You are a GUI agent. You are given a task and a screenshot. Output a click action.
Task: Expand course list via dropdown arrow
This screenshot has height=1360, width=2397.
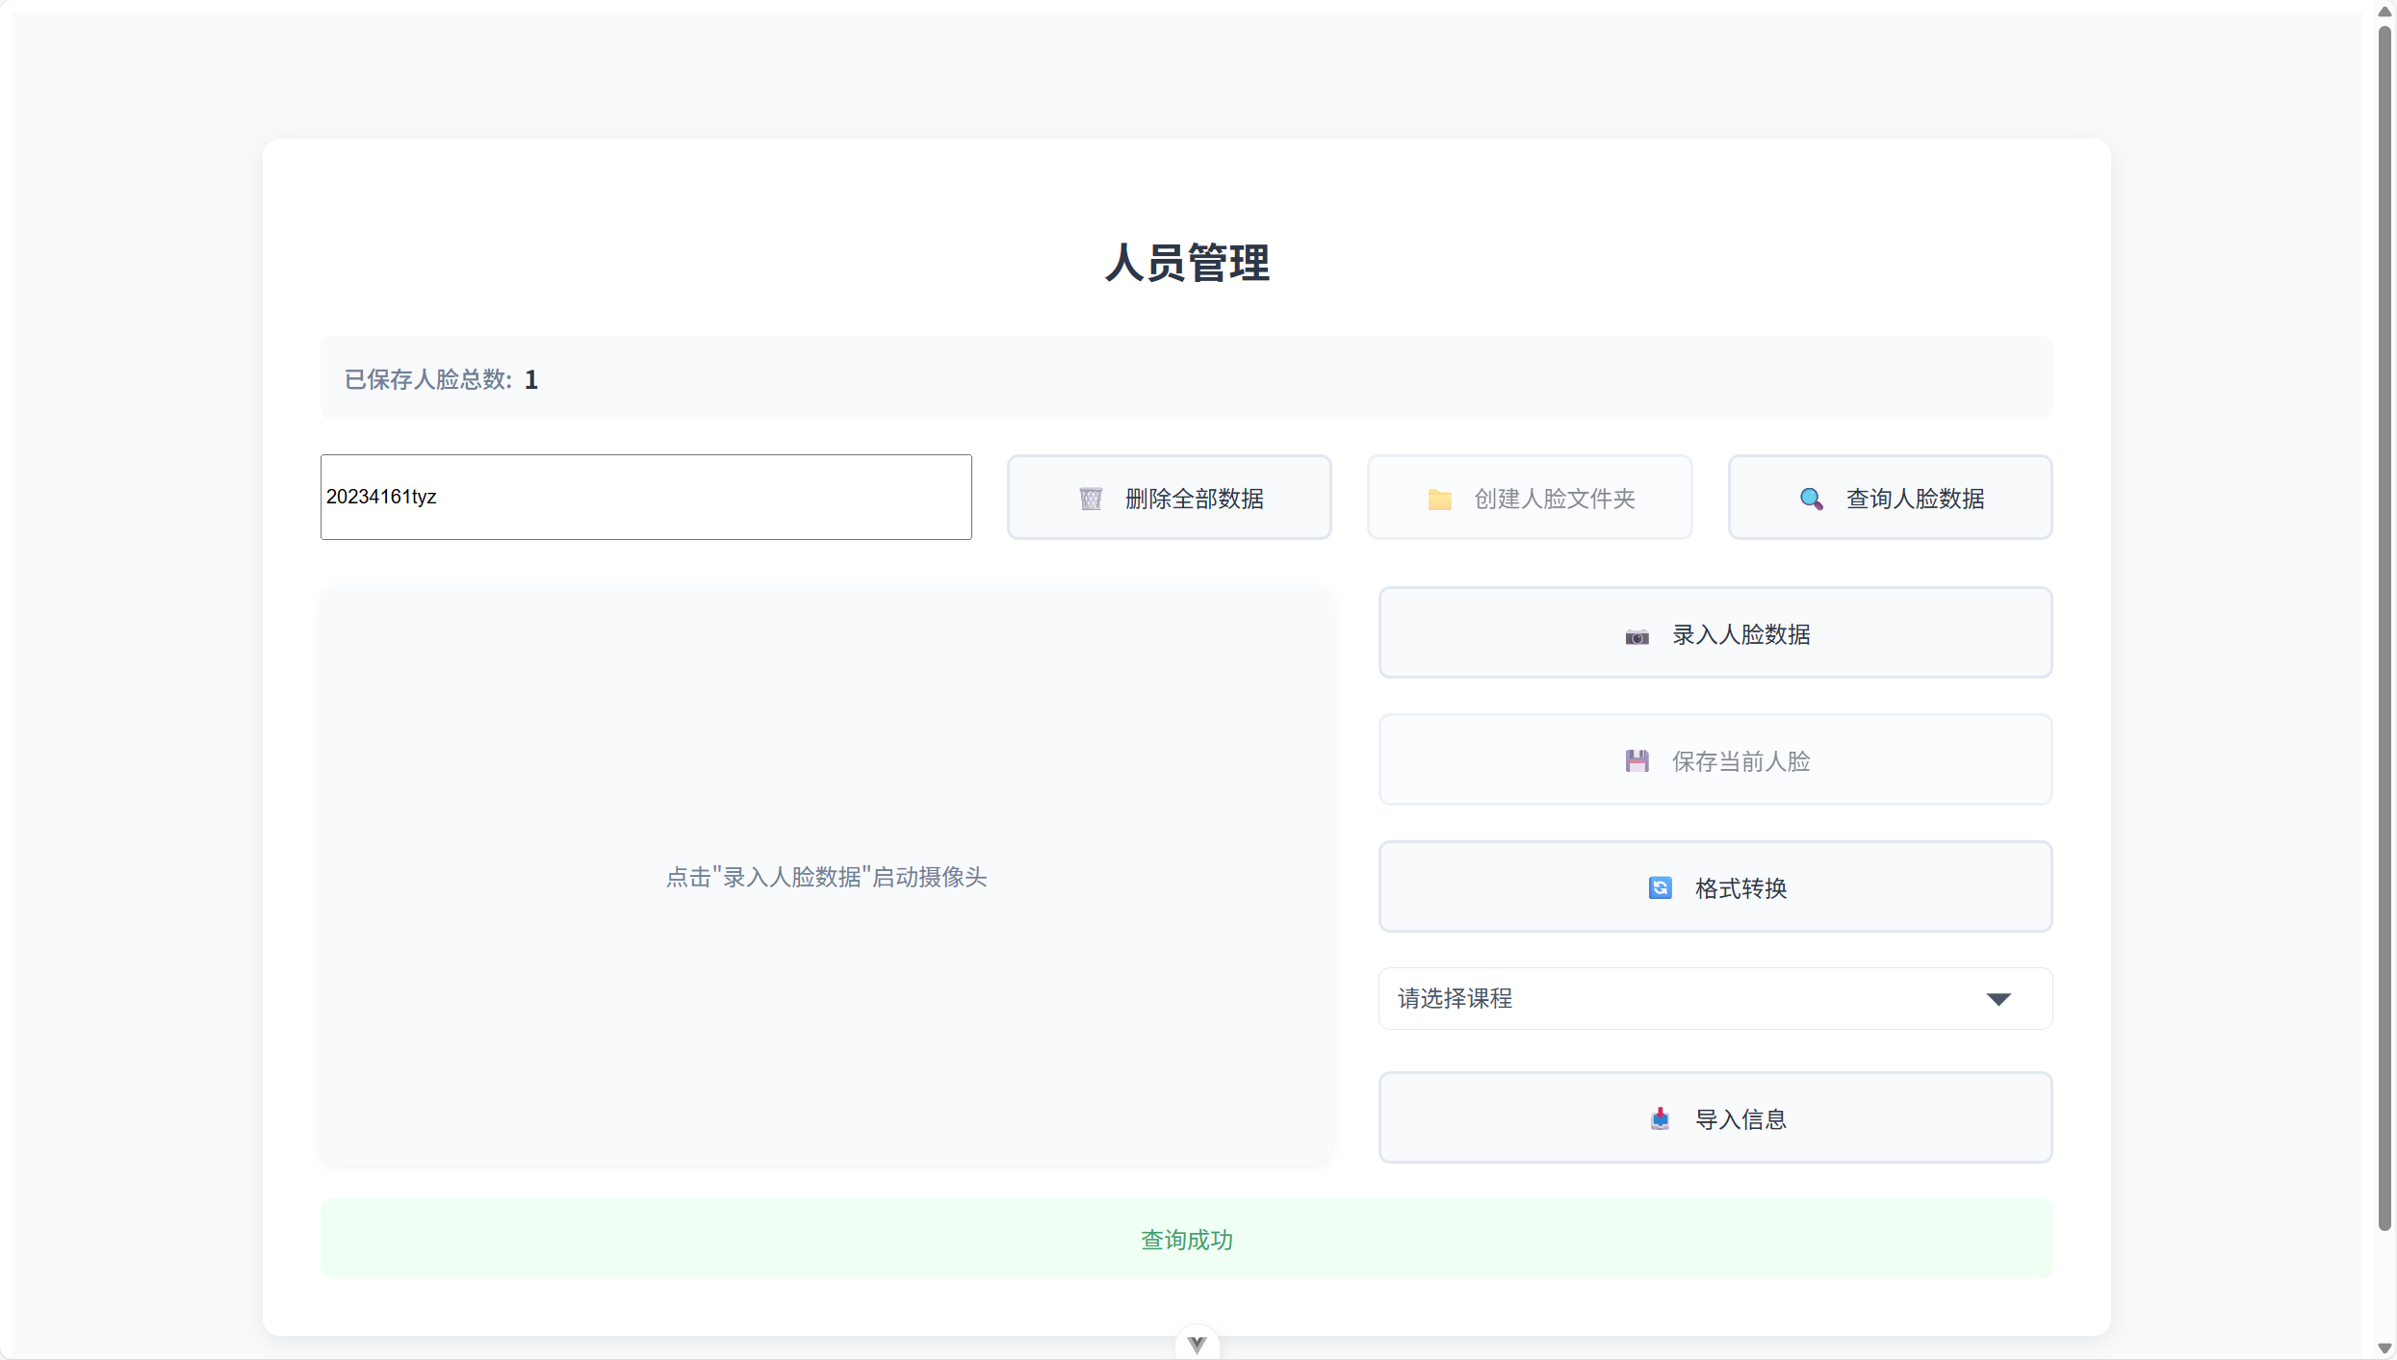click(1998, 999)
